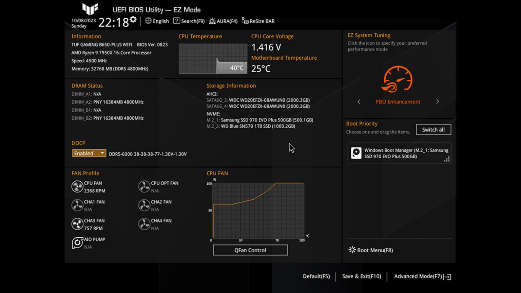521x293 pixels.
Task: Click the CPU FAN icon
Action: (77, 187)
